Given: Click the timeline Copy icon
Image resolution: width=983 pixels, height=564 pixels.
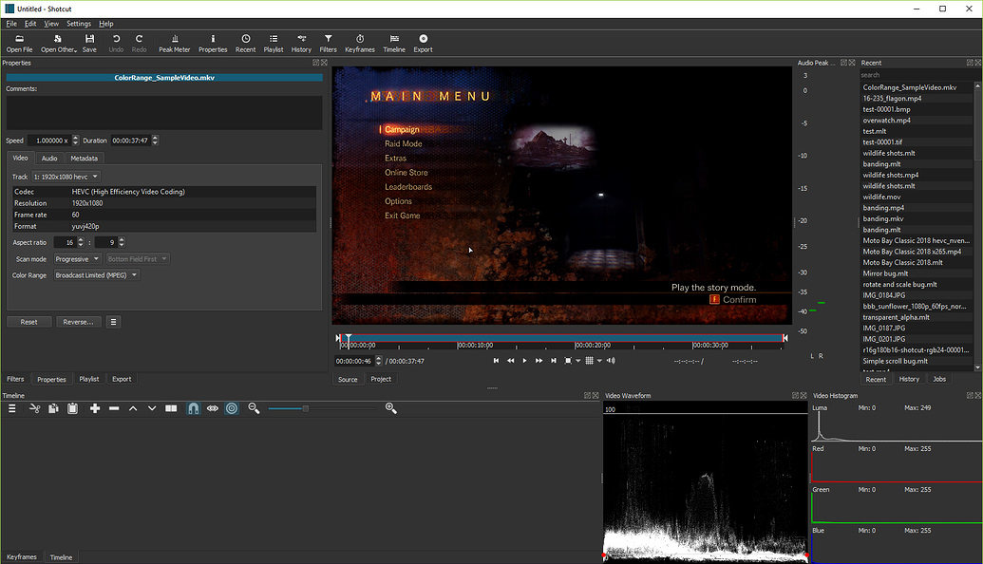Looking at the screenshot, I should (53, 408).
